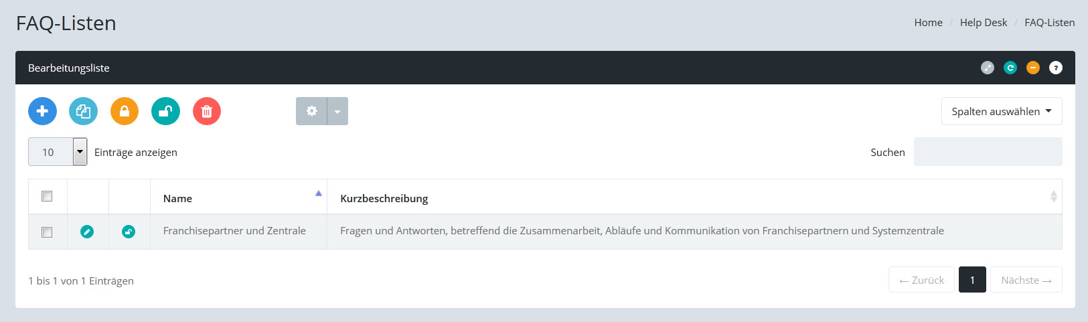1088x322 pixels.
Task: Open the Spalten auswählen dropdown
Action: pos(1001,112)
